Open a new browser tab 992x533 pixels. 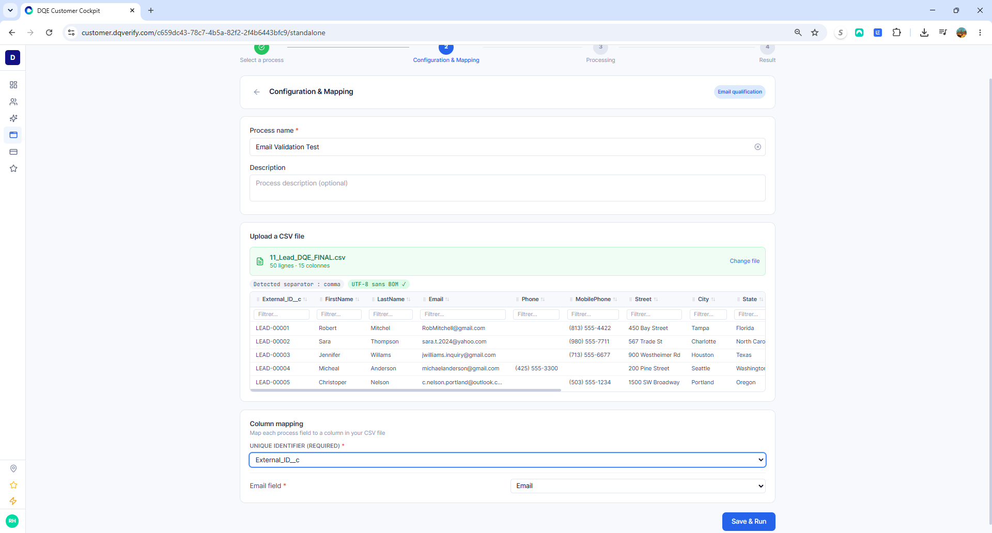click(151, 10)
